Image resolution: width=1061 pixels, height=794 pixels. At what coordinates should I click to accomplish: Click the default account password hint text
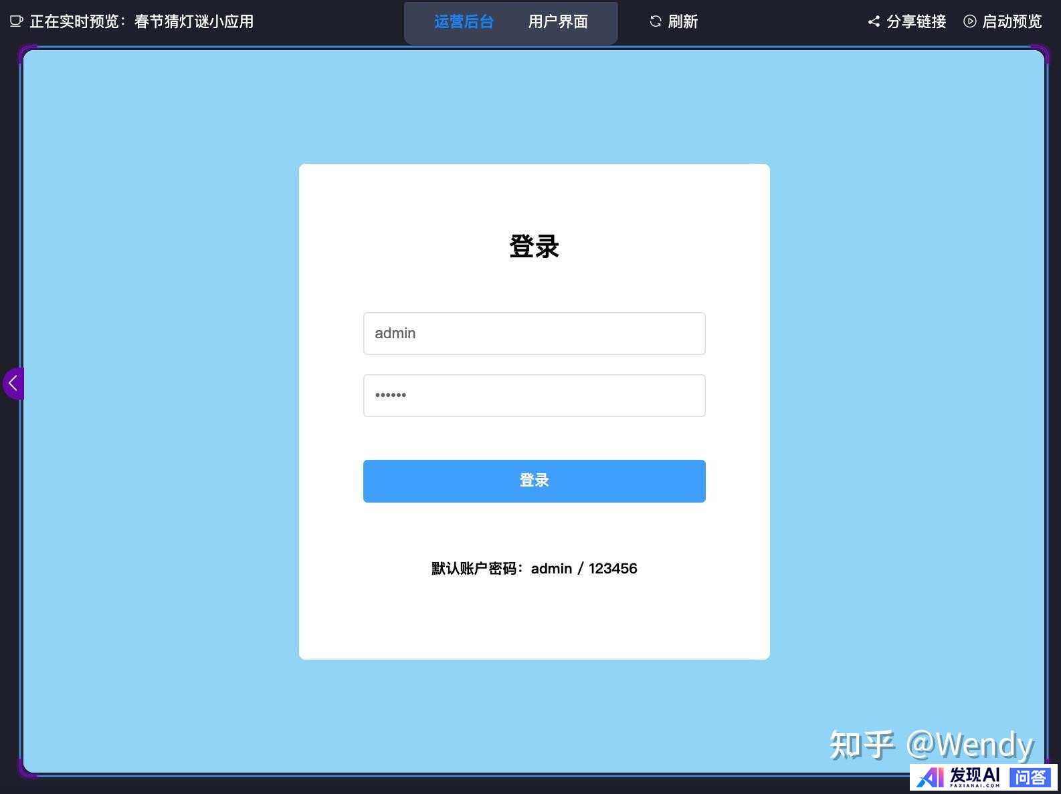click(534, 569)
